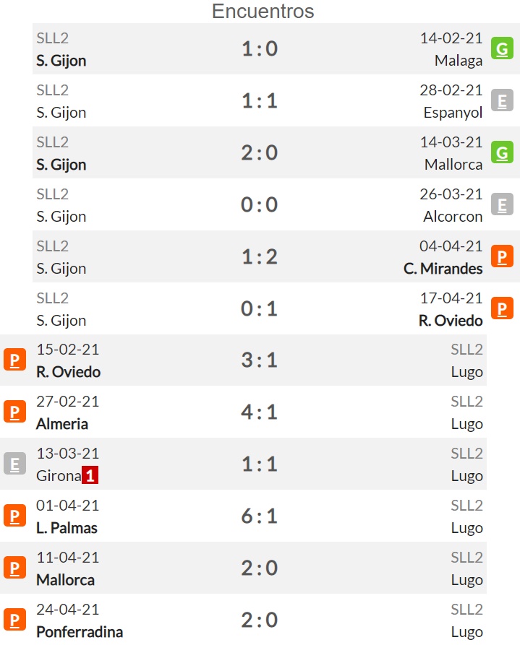Select the C. Mirandes team name

[x=443, y=269]
